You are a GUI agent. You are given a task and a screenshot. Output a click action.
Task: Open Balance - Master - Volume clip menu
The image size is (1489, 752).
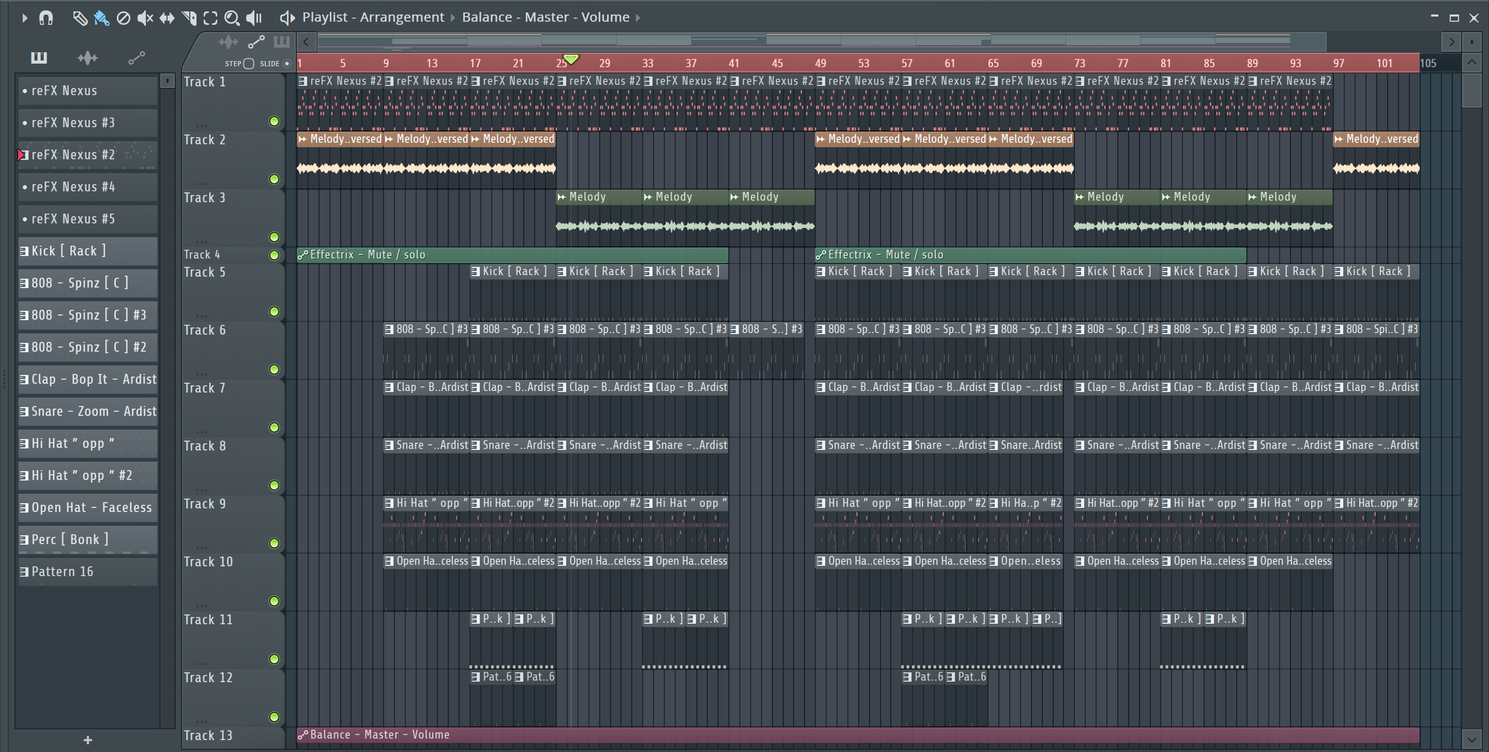coord(303,734)
